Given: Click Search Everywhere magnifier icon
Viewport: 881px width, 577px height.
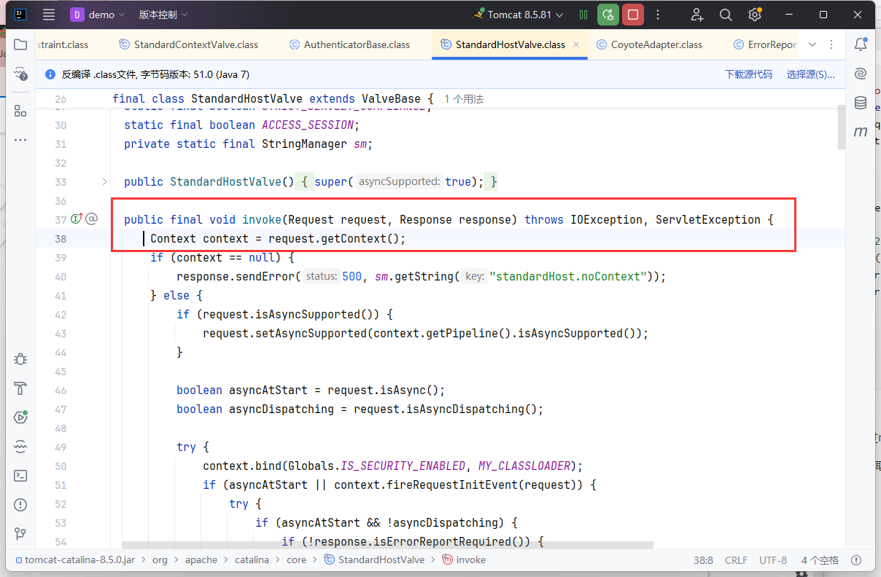Looking at the screenshot, I should pos(726,15).
